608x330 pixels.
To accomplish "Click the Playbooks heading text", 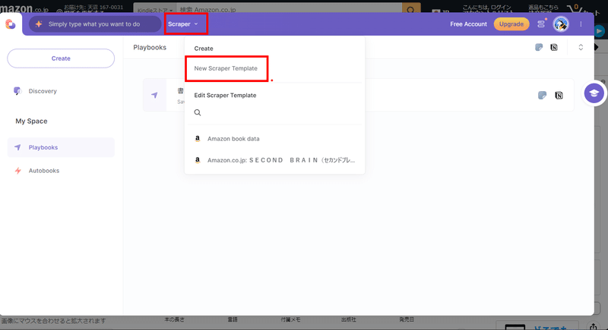I will tap(150, 47).
